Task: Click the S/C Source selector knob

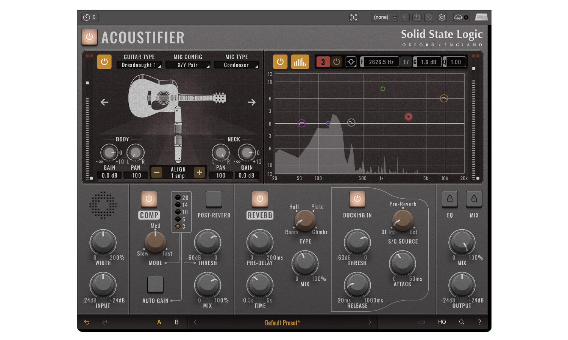Action: point(403,220)
